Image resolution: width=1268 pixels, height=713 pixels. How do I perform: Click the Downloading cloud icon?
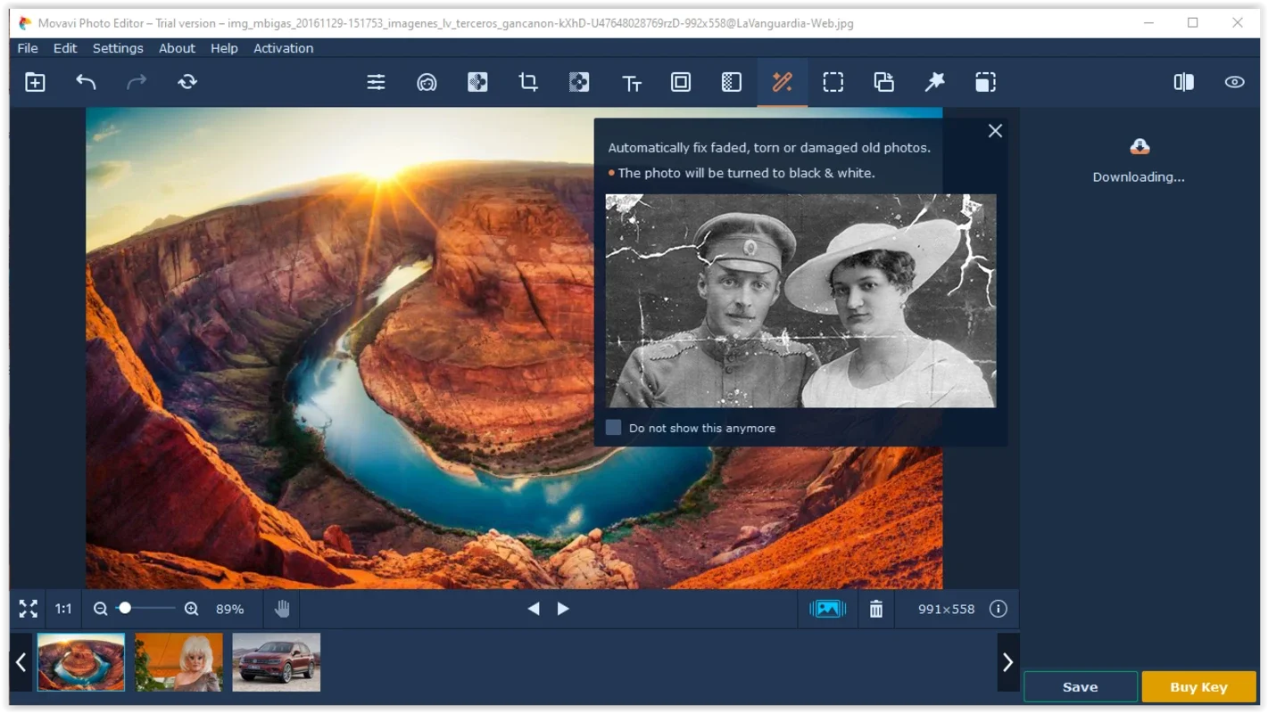tap(1140, 147)
